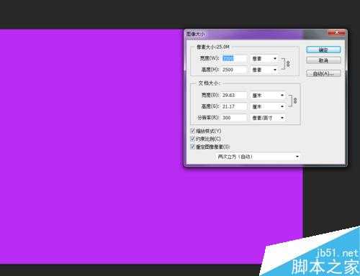360x276 pixels.
Task: Click the chain link icon beside document size
Action: 295,101
